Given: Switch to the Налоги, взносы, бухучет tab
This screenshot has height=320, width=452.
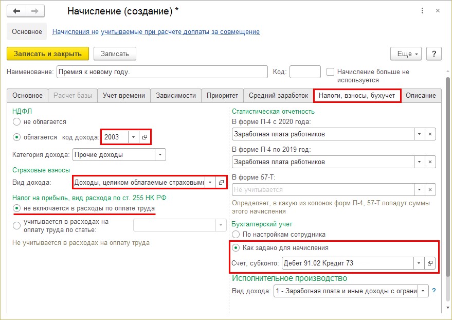Looking at the screenshot, I should [357, 95].
